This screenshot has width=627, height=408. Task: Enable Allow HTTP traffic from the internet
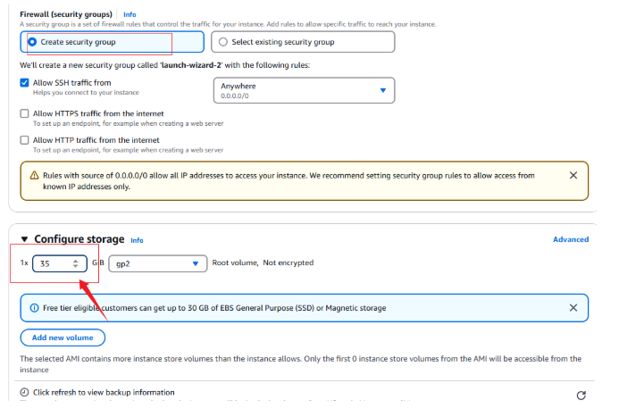click(x=24, y=140)
